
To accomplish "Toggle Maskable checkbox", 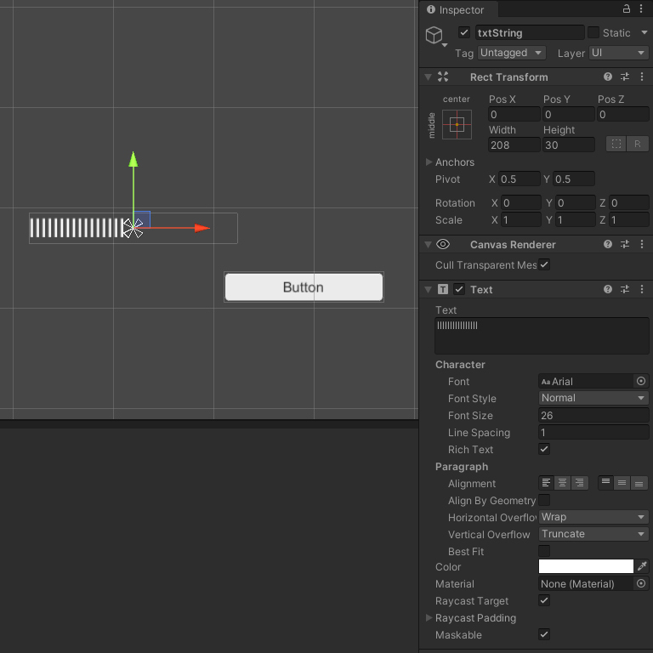I will click(x=544, y=634).
